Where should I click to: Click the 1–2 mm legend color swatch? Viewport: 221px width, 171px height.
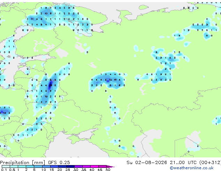pyautogui.click(x=22, y=166)
